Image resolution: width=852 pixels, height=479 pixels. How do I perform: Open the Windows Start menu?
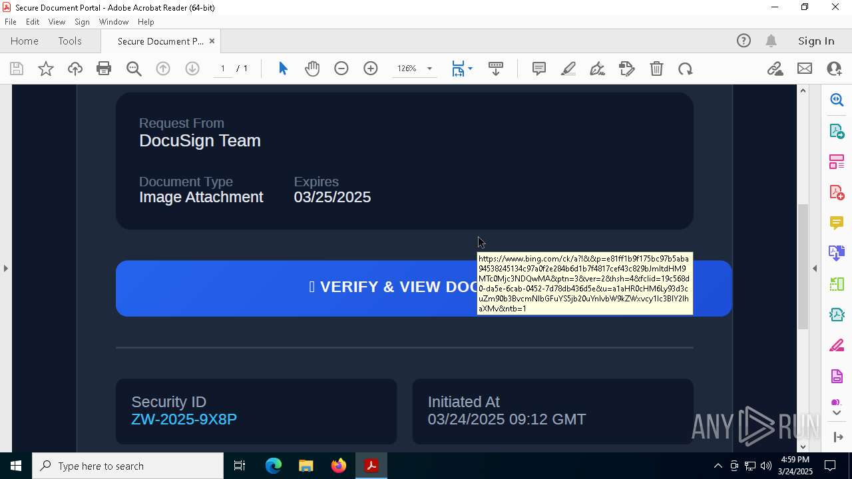click(x=16, y=466)
